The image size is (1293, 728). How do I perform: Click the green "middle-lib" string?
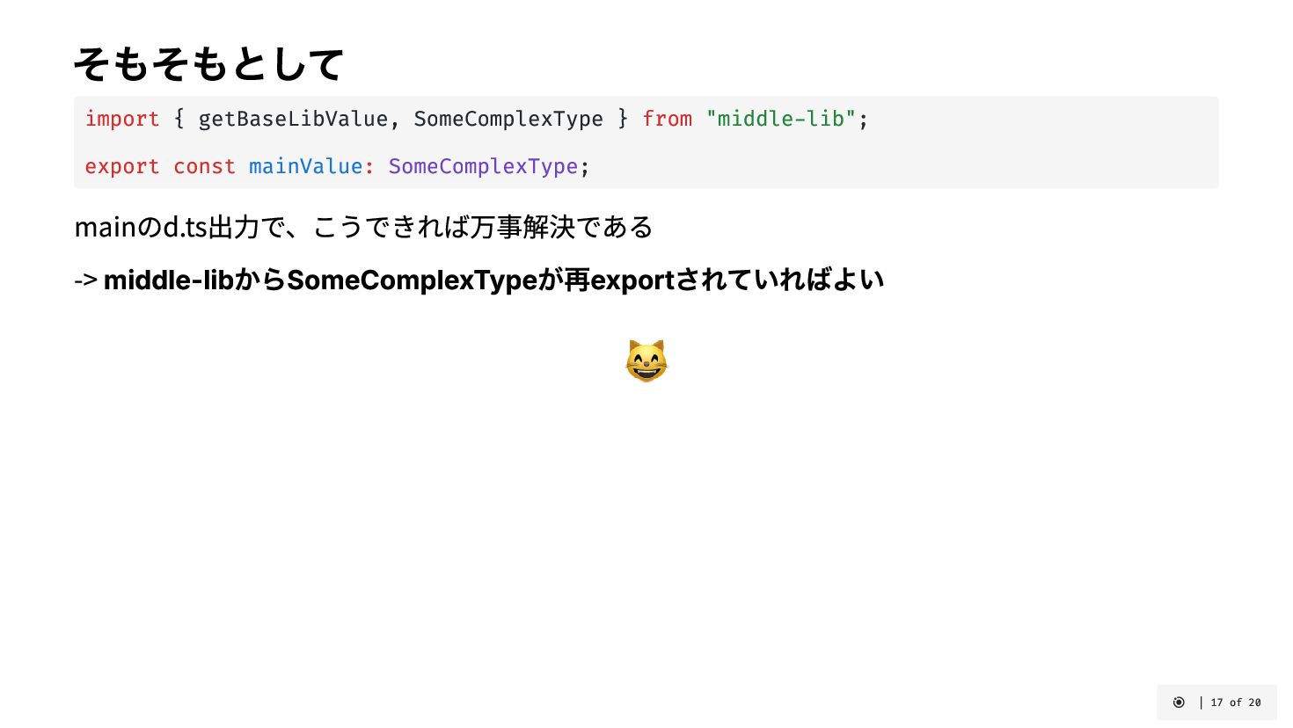(780, 119)
